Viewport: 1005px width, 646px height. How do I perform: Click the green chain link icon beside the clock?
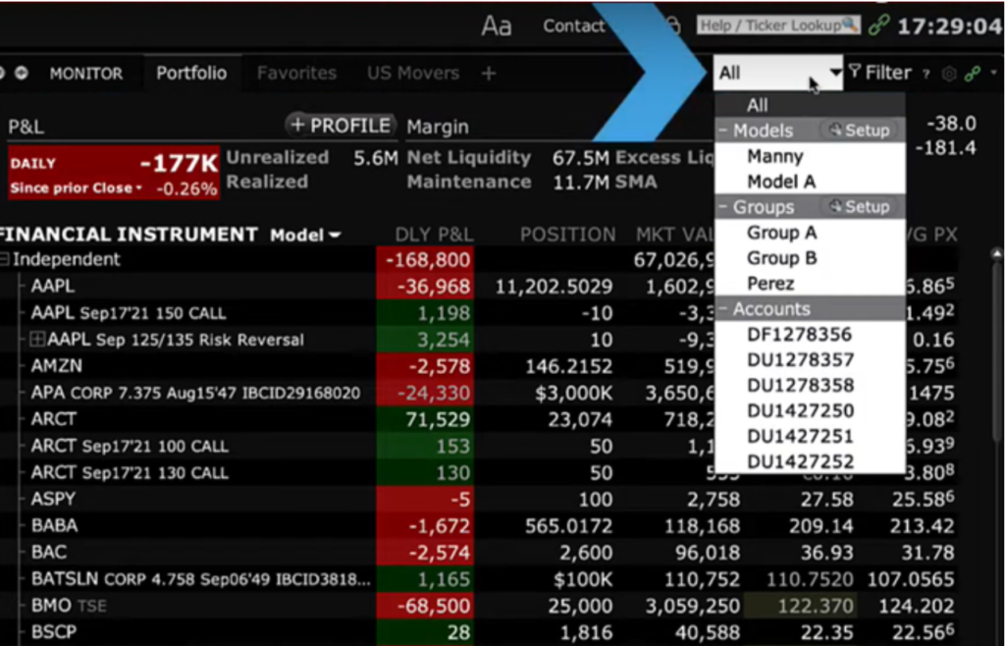pyautogui.click(x=879, y=26)
